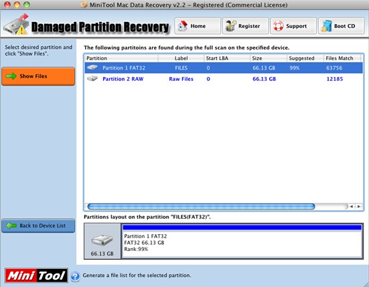Click the Damaged Partition Recovery logo icon
This screenshot has width=369, height=287.
(x=17, y=25)
